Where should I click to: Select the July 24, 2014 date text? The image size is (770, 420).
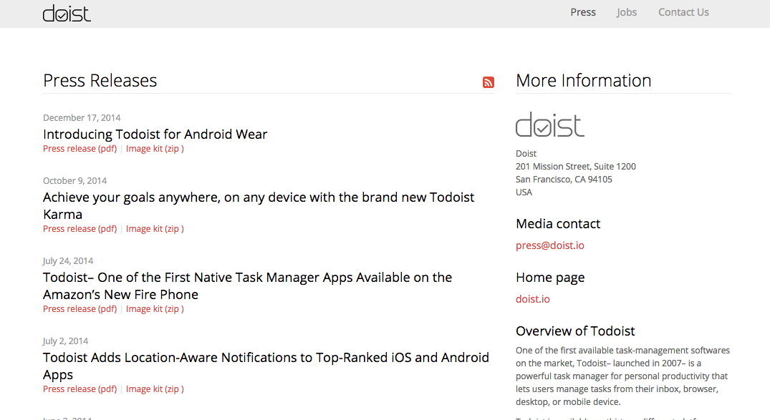click(x=68, y=261)
